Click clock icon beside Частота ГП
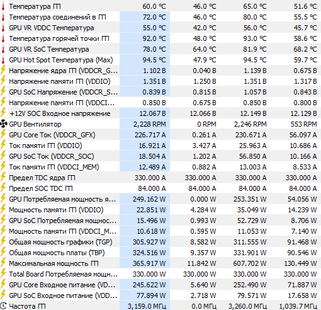Viewport: 321px width, 310px height. click(x=3, y=306)
